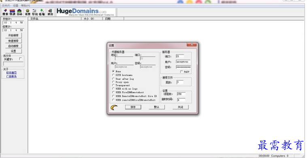Image resolution: width=307 pixels, height=158 pixels.
Task: Click the 快速搜索 button
Action: [13, 41]
